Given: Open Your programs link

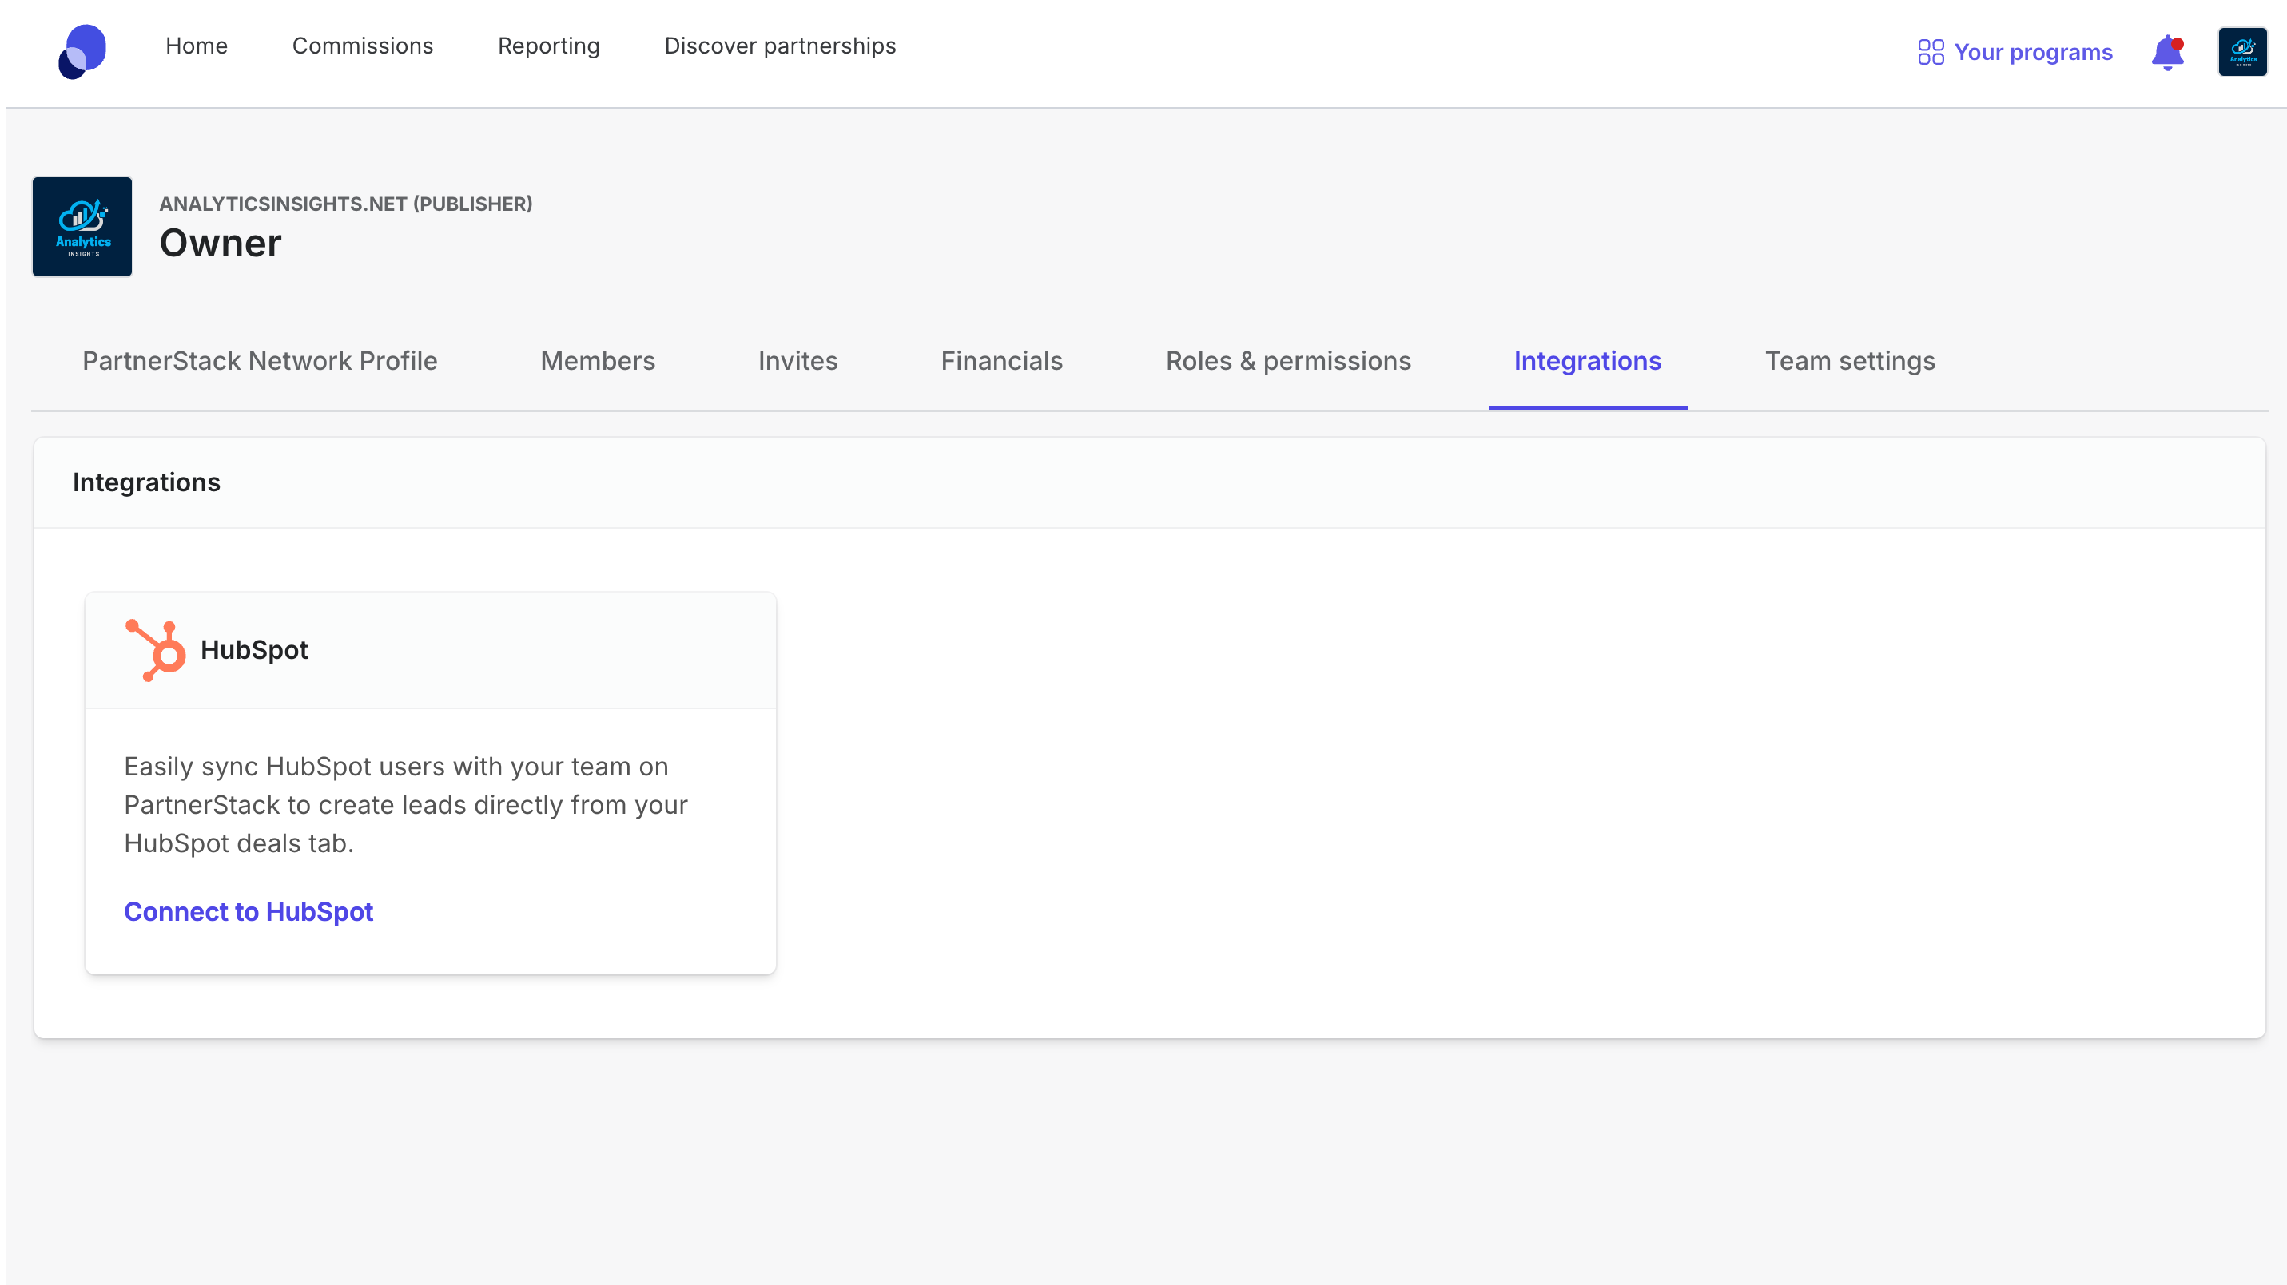Looking at the screenshot, I should tap(2032, 53).
